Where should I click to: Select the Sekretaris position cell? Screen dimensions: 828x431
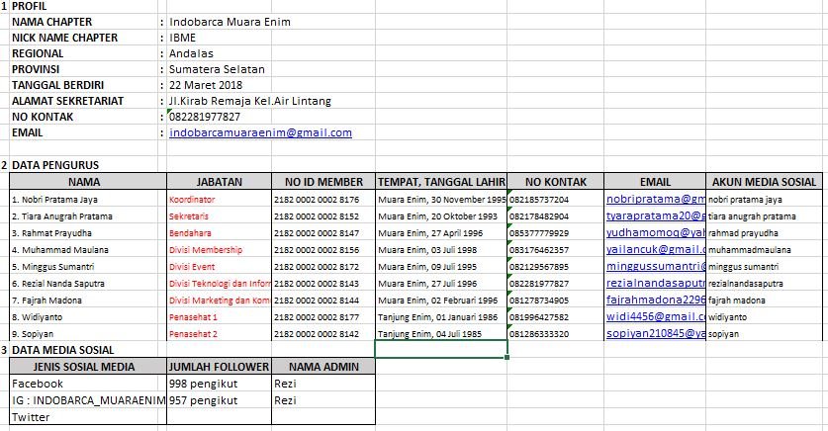[x=220, y=216]
